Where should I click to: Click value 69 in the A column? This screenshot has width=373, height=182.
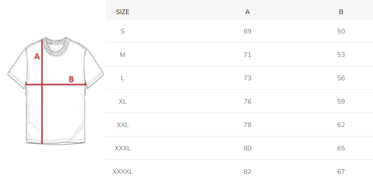248,31
